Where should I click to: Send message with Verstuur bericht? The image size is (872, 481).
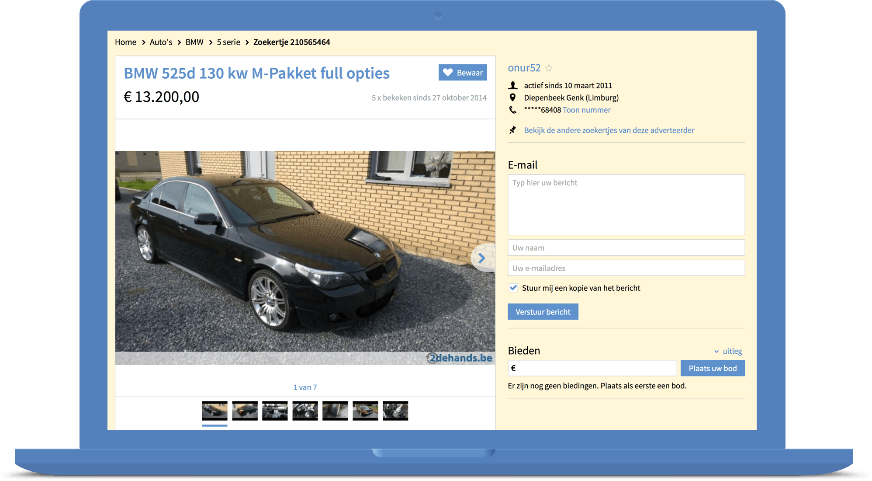coord(543,312)
